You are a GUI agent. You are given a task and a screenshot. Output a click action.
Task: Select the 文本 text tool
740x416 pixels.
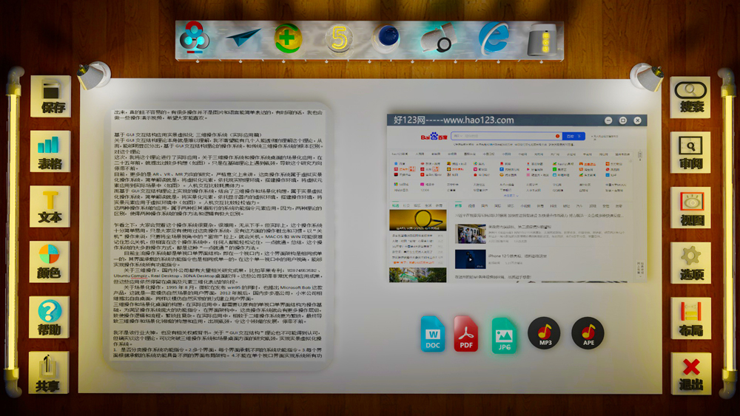pos(50,206)
